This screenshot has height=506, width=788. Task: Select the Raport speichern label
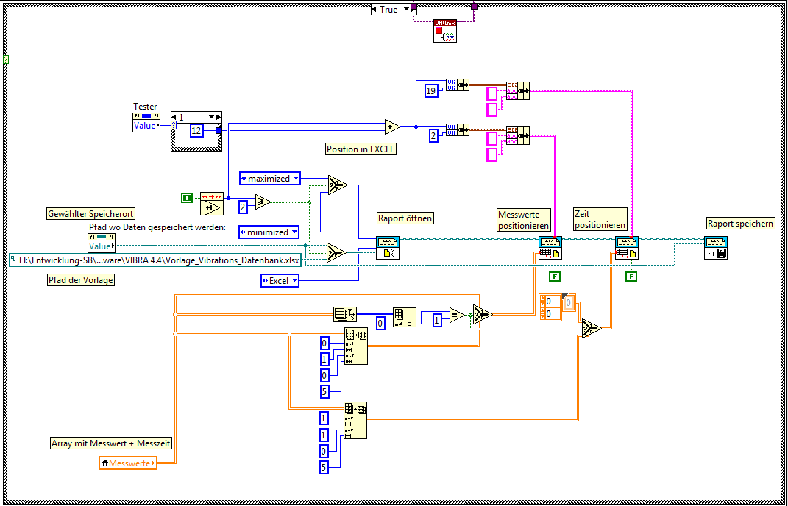pos(741,223)
